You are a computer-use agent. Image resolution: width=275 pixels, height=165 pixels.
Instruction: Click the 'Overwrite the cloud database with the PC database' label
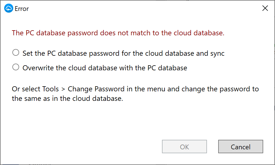(x=105, y=68)
